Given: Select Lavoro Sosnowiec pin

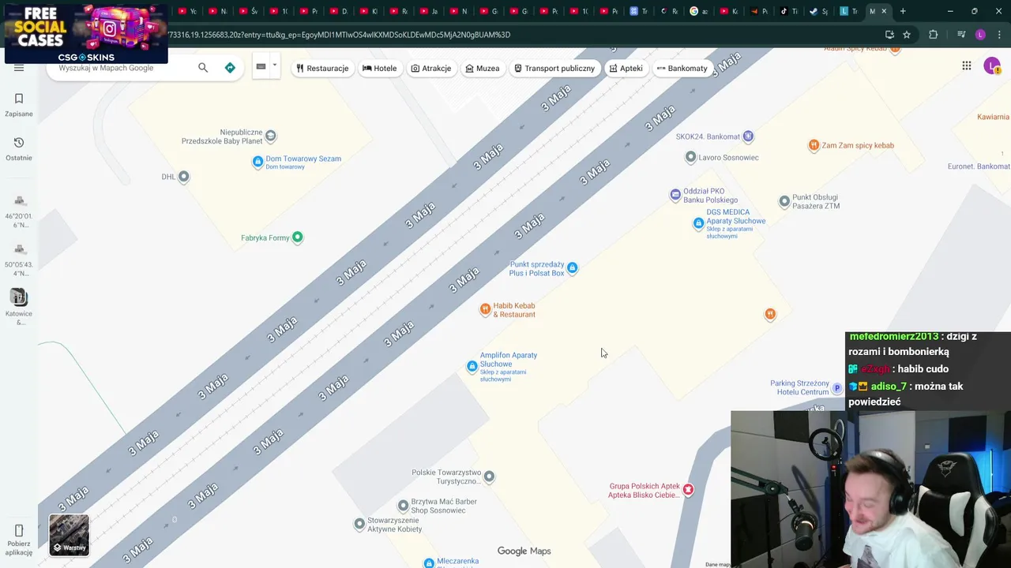Looking at the screenshot, I should [691, 157].
